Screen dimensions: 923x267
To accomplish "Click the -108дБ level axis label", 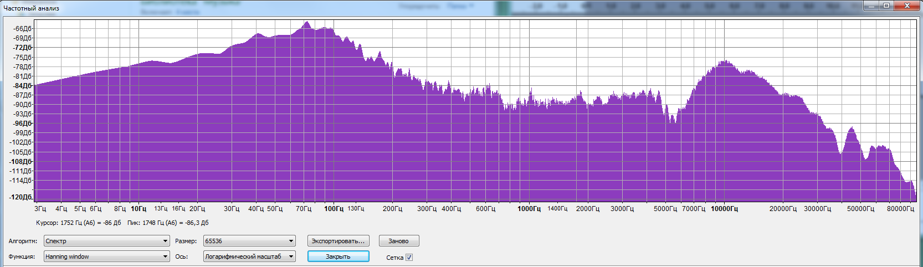I will point(21,162).
